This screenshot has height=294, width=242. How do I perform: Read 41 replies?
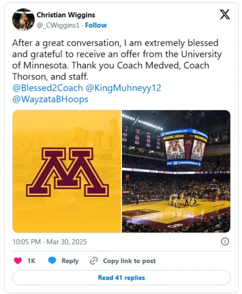click(x=121, y=278)
